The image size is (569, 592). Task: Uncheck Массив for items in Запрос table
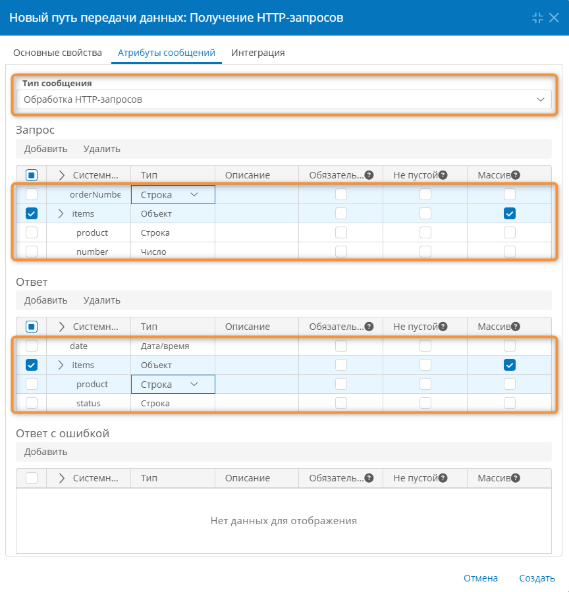pos(509,213)
